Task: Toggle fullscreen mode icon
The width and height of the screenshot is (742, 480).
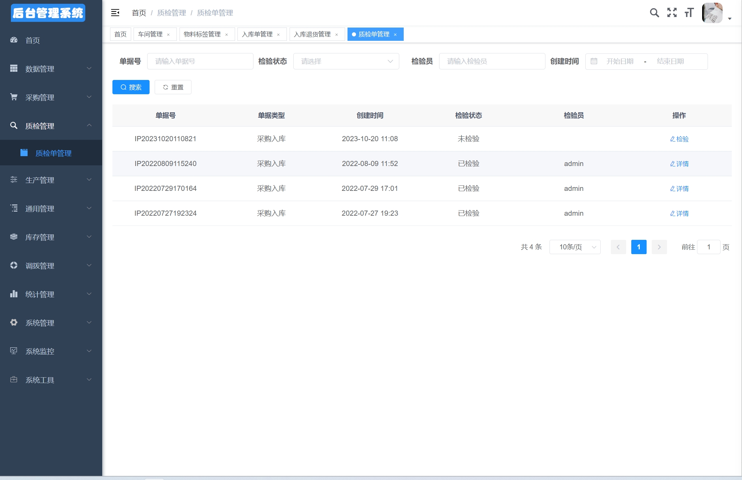Action: click(672, 13)
